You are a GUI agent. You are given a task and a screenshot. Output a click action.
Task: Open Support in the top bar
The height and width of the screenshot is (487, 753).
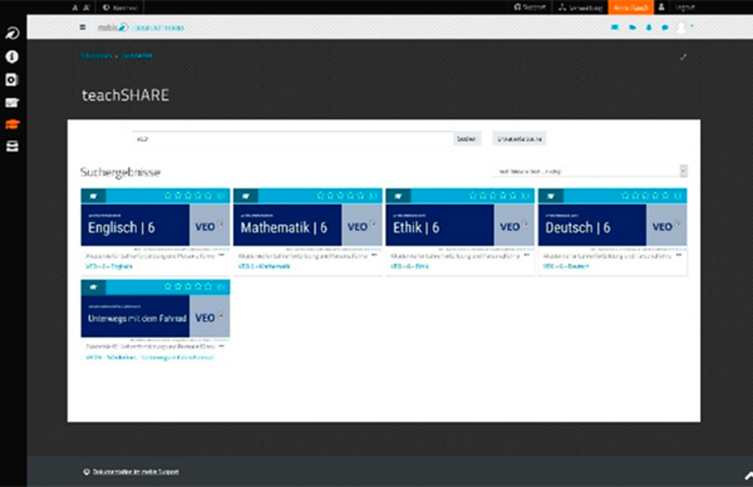point(530,7)
